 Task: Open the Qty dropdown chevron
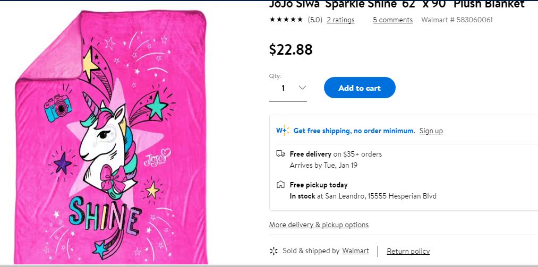click(x=302, y=88)
